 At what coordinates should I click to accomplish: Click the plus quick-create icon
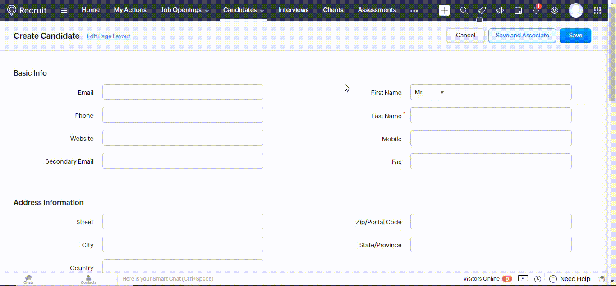click(x=444, y=10)
